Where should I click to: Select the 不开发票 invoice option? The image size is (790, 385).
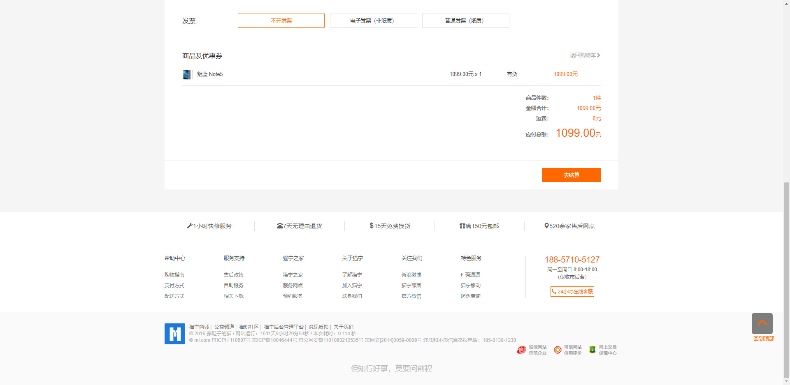tap(281, 21)
